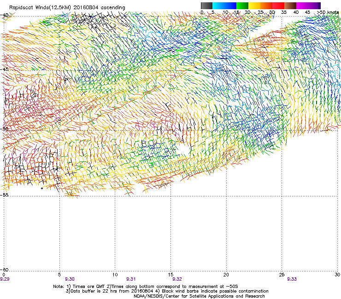
Task: Click the -60 latitude axis label
Action: click(4, 270)
